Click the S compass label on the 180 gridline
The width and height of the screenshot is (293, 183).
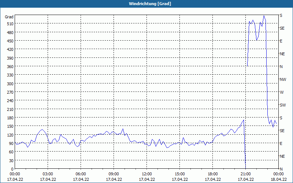[x=281, y=118]
